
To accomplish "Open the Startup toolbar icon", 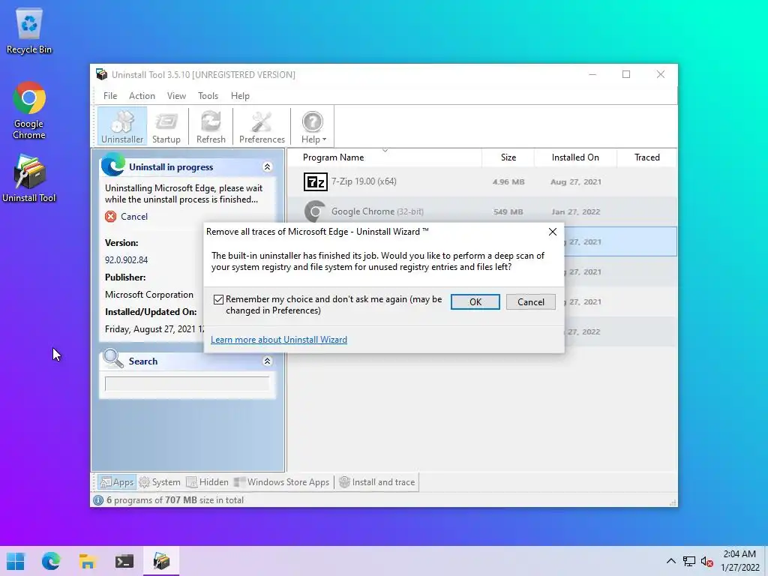I will (166, 126).
